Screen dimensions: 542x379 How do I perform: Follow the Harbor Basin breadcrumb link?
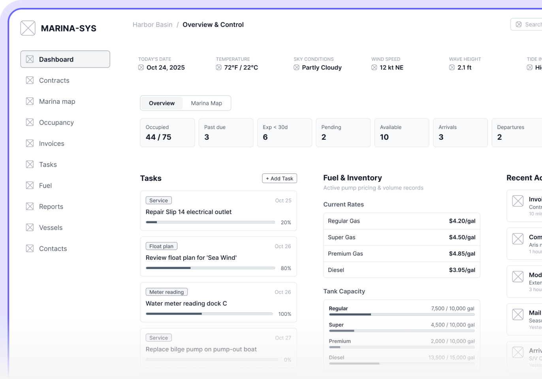(152, 24)
